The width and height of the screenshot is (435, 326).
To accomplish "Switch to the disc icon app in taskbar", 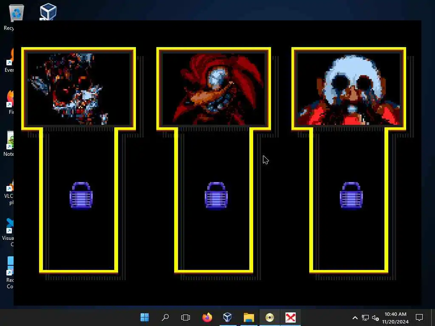I will pyautogui.click(x=269, y=317).
